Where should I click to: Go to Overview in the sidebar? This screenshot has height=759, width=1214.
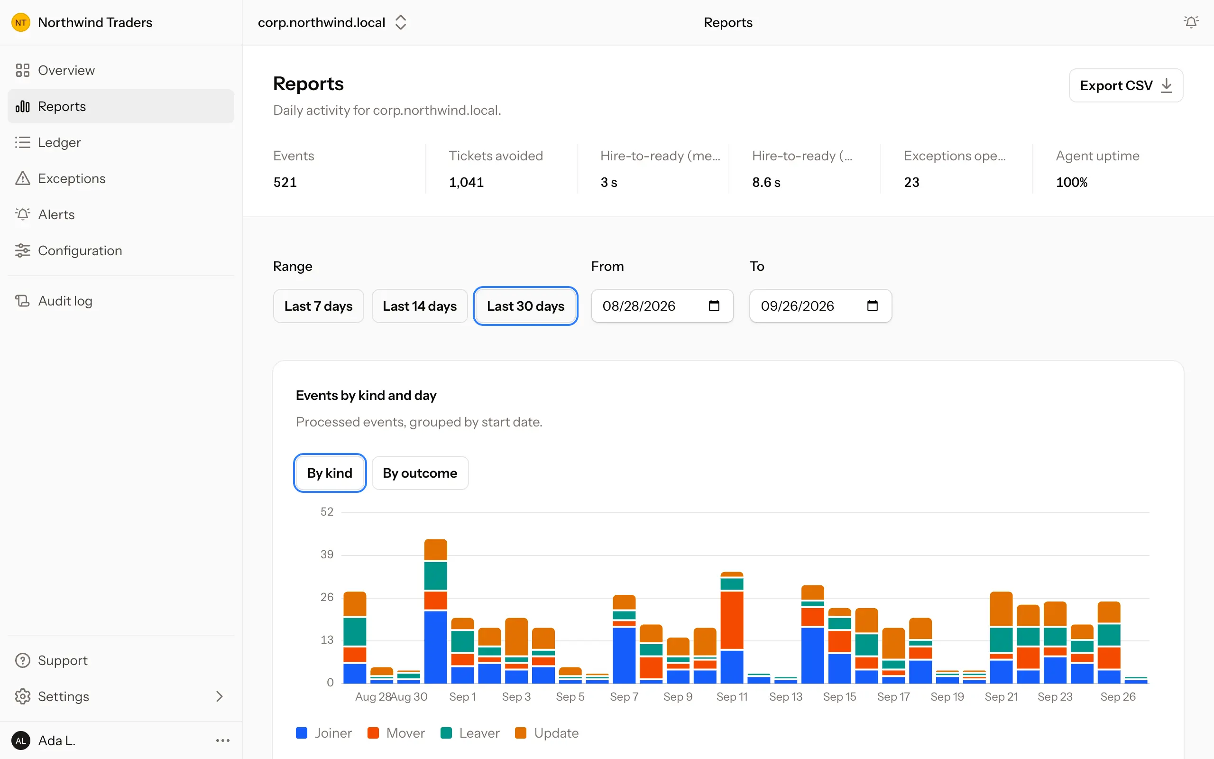click(121, 70)
